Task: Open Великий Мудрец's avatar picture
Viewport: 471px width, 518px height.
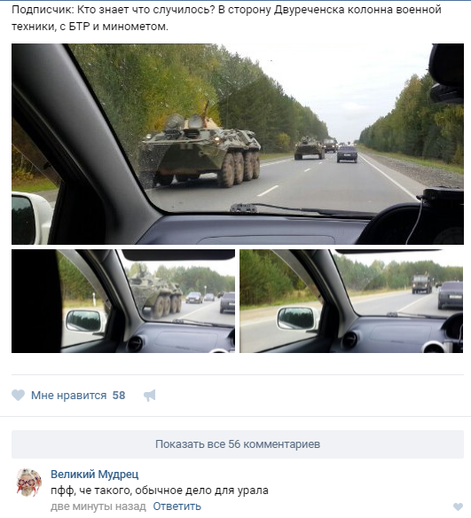Action: point(29,483)
